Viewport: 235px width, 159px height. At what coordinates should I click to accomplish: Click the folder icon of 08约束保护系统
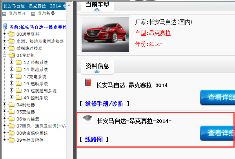point(11,133)
